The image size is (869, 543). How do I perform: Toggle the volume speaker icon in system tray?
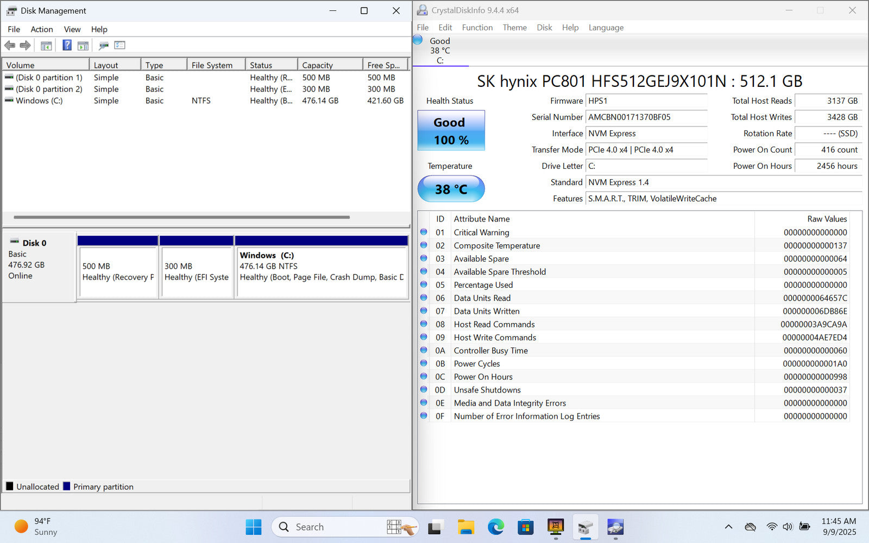tap(788, 527)
